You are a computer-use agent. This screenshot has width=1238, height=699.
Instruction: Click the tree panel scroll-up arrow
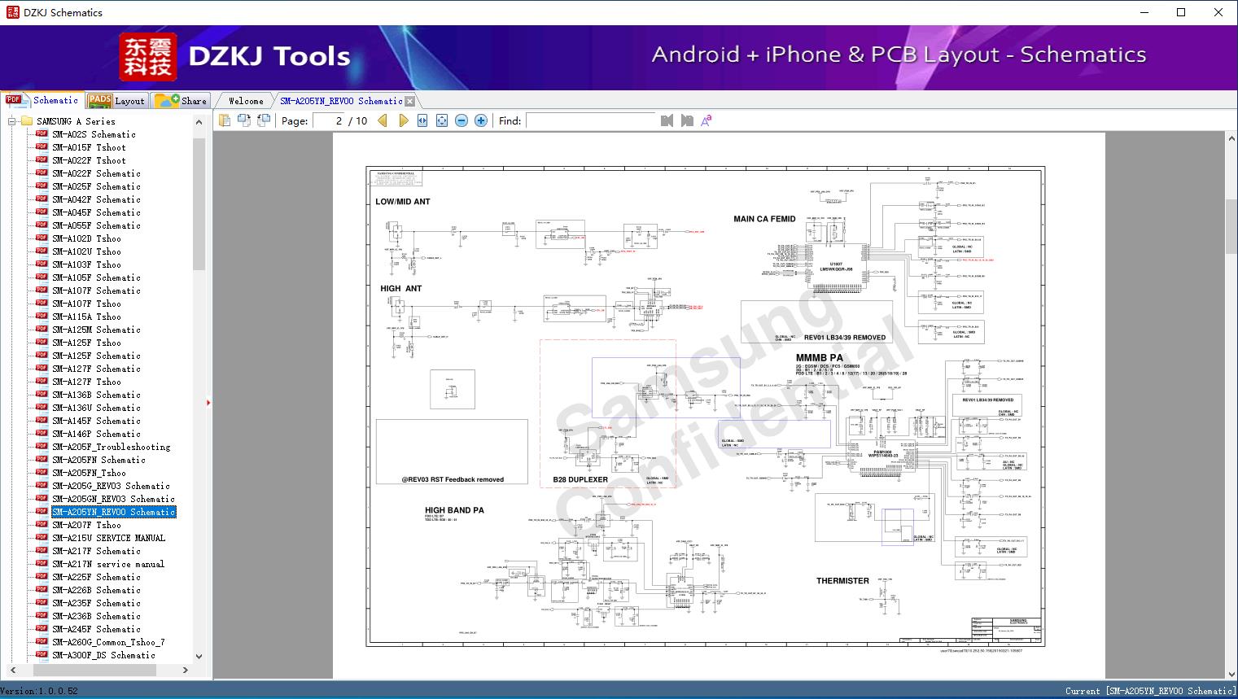point(199,122)
